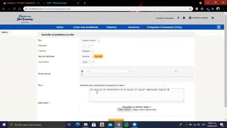Image resolution: width=227 pixels, height=128 pixels.
Task: Open notification center icon in taskbar
Action: point(222,125)
